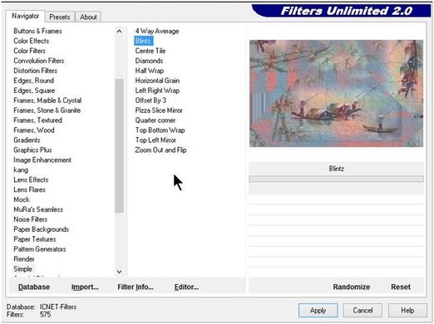434x324 pixels.
Task: Click Randomize for filter settings
Action: [x=351, y=287]
